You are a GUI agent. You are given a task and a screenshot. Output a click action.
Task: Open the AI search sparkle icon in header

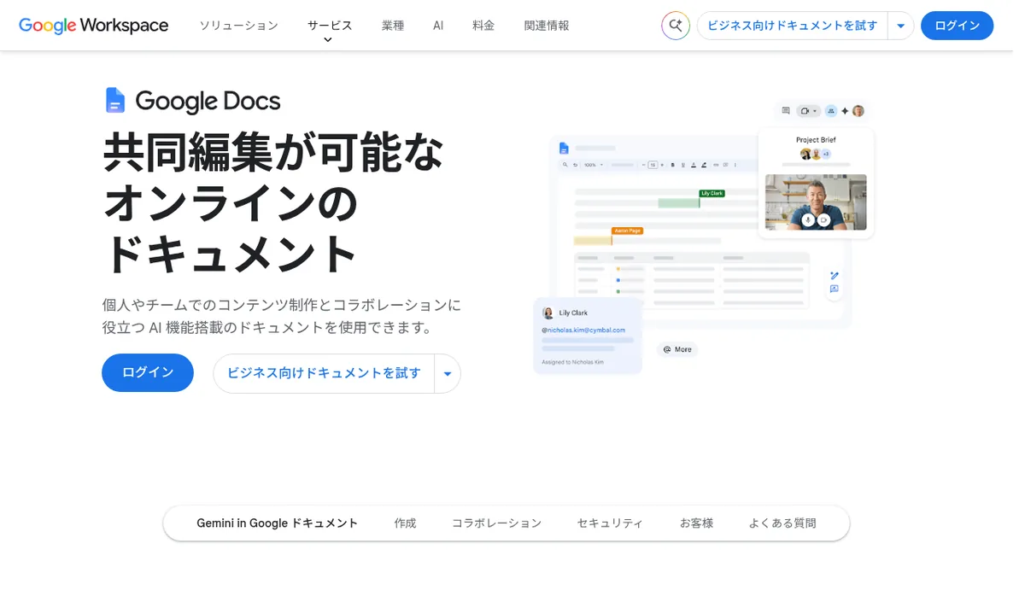[675, 26]
